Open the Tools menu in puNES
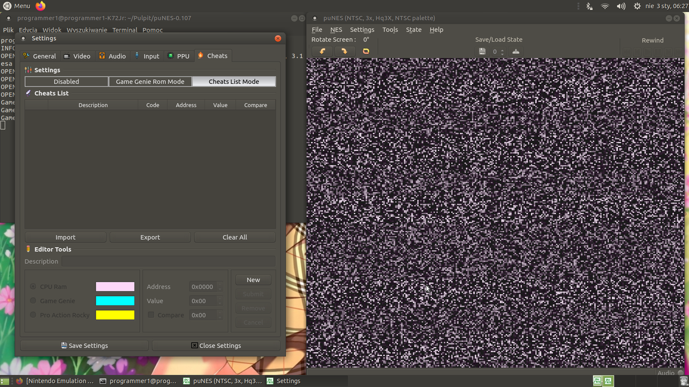Screen dimensions: 689x387 [390, 30]
